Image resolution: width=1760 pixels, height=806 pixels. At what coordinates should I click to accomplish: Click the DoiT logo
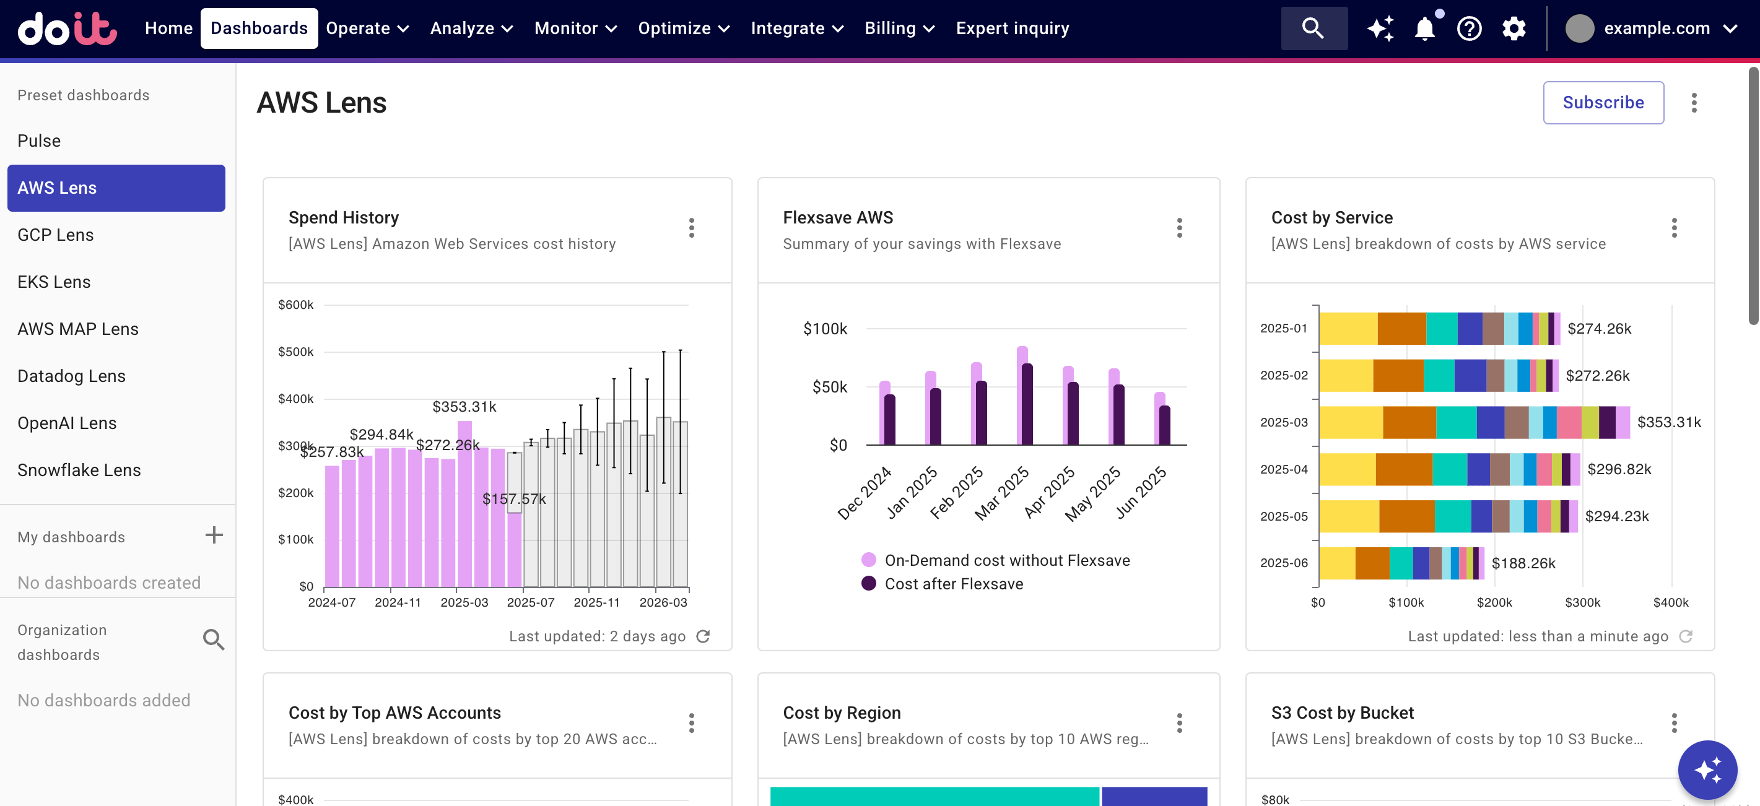click(x=67, y=28)
